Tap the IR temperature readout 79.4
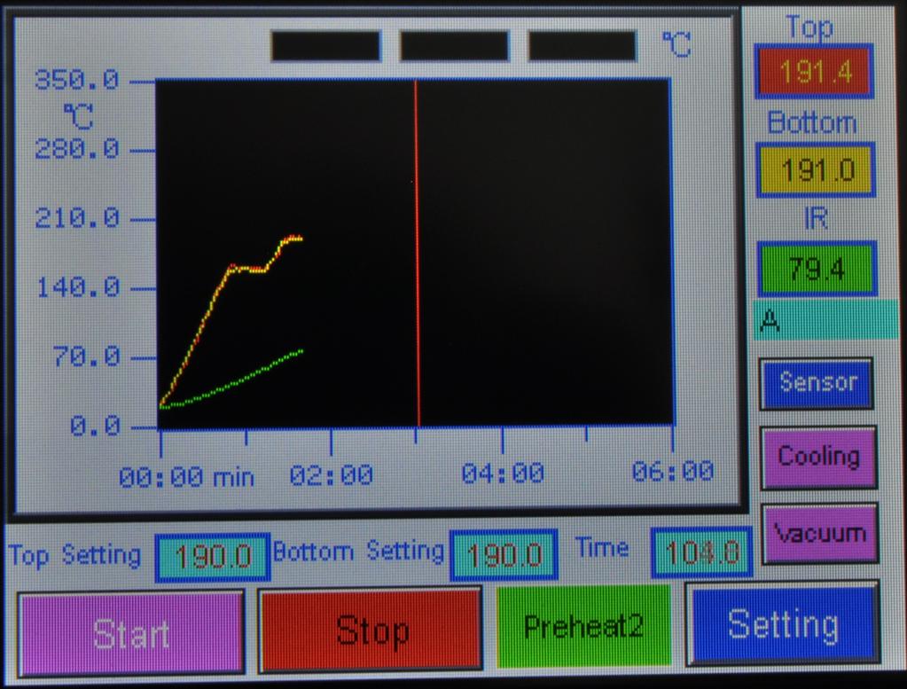Viewport: 907px width, 689px height. coord(817,269)
